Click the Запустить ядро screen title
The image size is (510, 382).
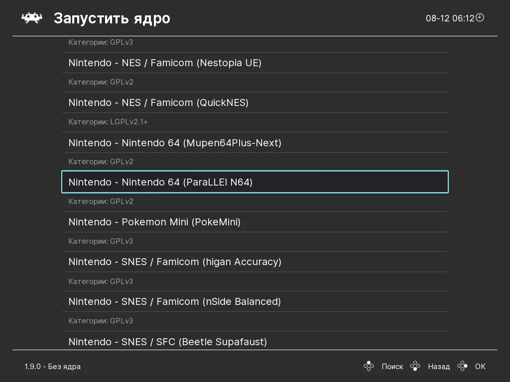(x=112, y=18)
